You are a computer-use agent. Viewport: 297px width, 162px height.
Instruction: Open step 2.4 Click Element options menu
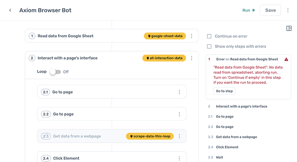[x=180, y=158]
